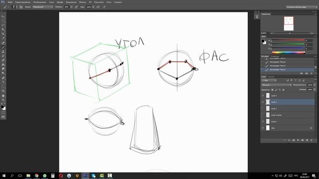Open the Фильтр menu
The height and width of the screenshot is (179, 319).
(x=82, y=2)
